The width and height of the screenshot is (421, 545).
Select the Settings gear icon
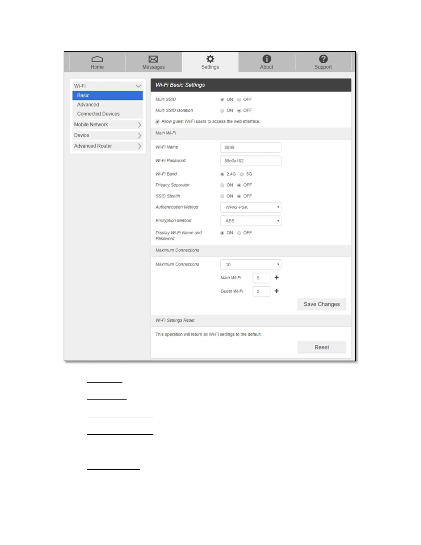[210, 59]
